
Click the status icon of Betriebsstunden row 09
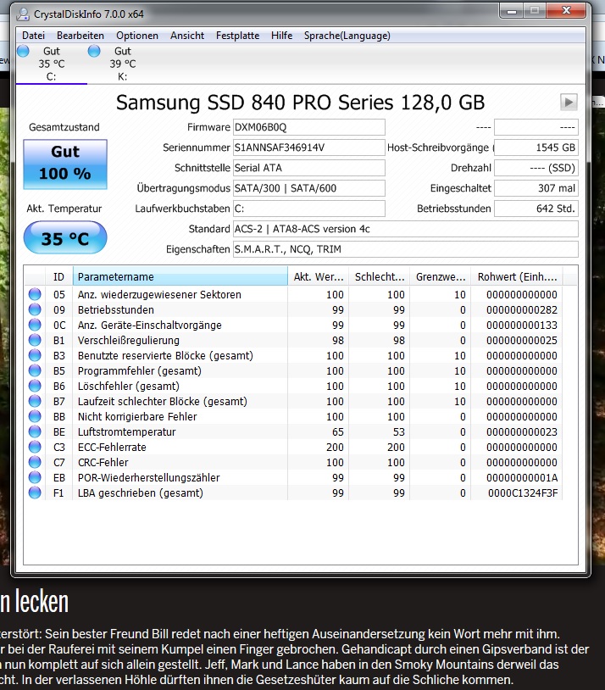click(x=35, y=309)
